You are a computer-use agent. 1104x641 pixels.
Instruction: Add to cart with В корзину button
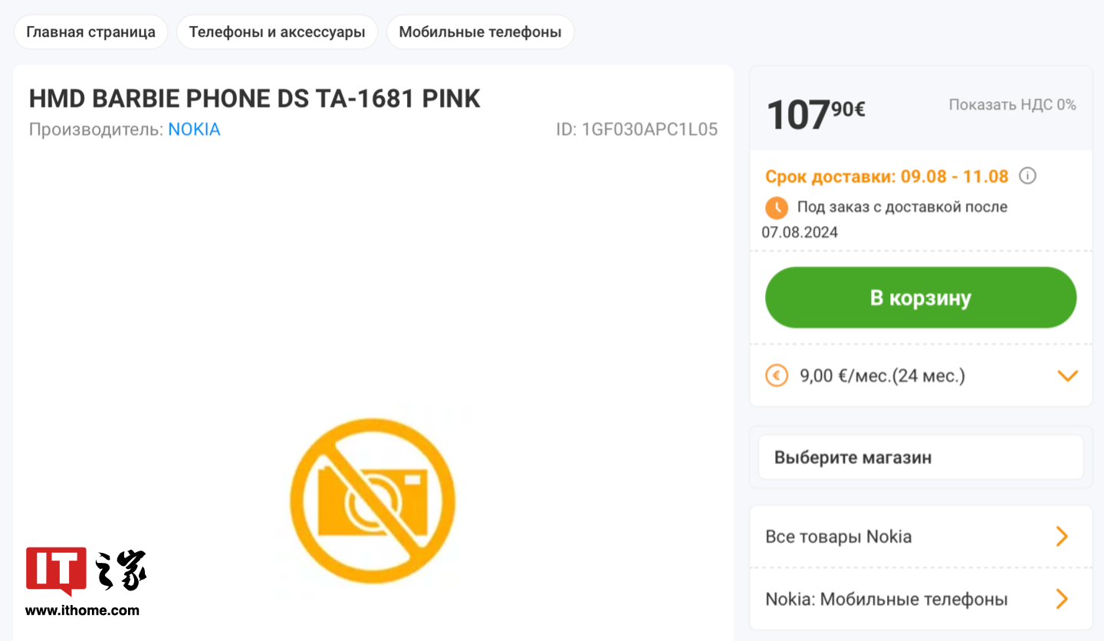point(921,298)
